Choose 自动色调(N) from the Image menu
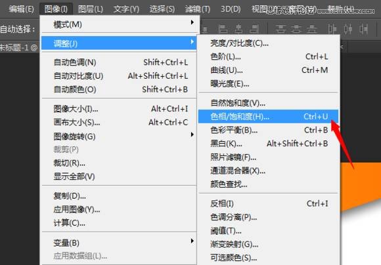The height and width of the screenshot is (265, 381). 119,62
